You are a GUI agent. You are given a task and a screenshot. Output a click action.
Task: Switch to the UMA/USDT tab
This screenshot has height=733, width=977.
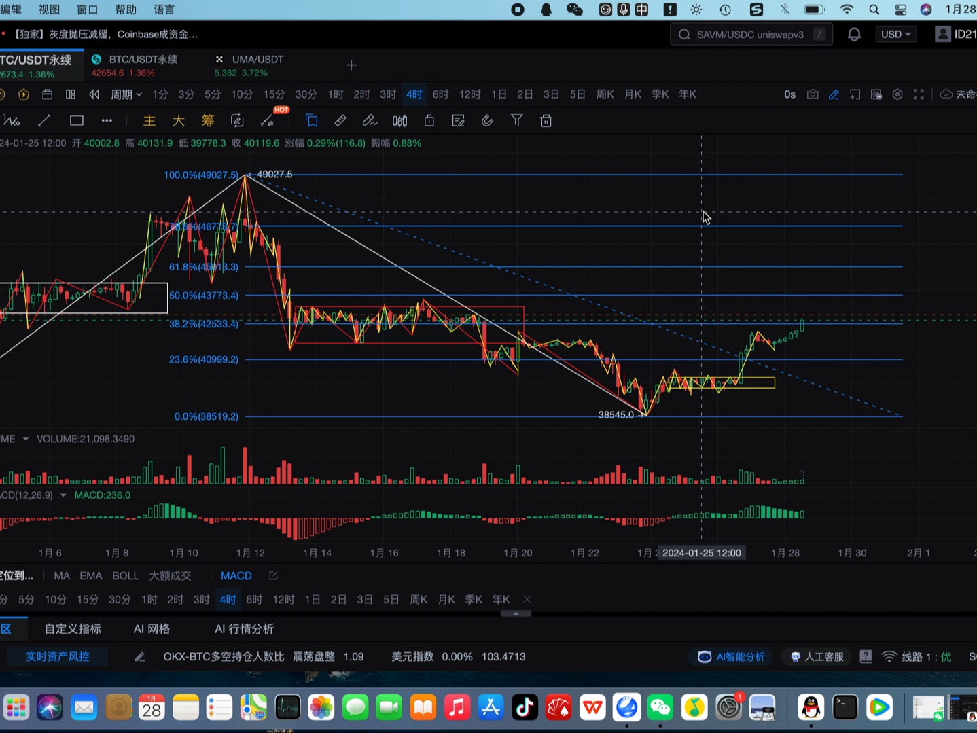coord(257,60)
